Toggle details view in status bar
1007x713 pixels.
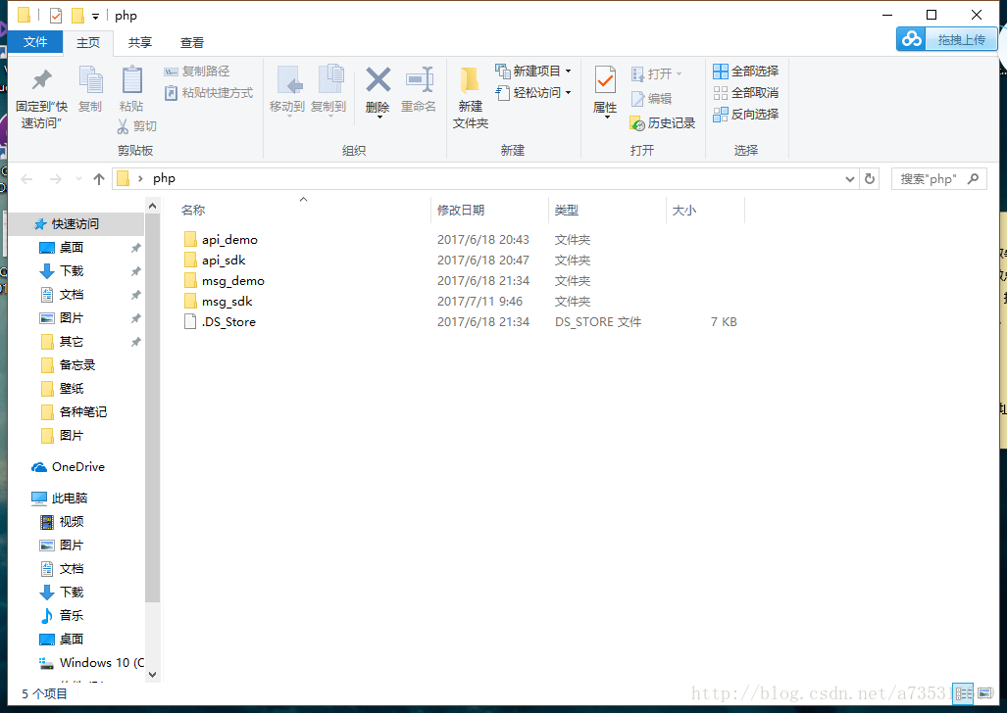tap(963, 693)
